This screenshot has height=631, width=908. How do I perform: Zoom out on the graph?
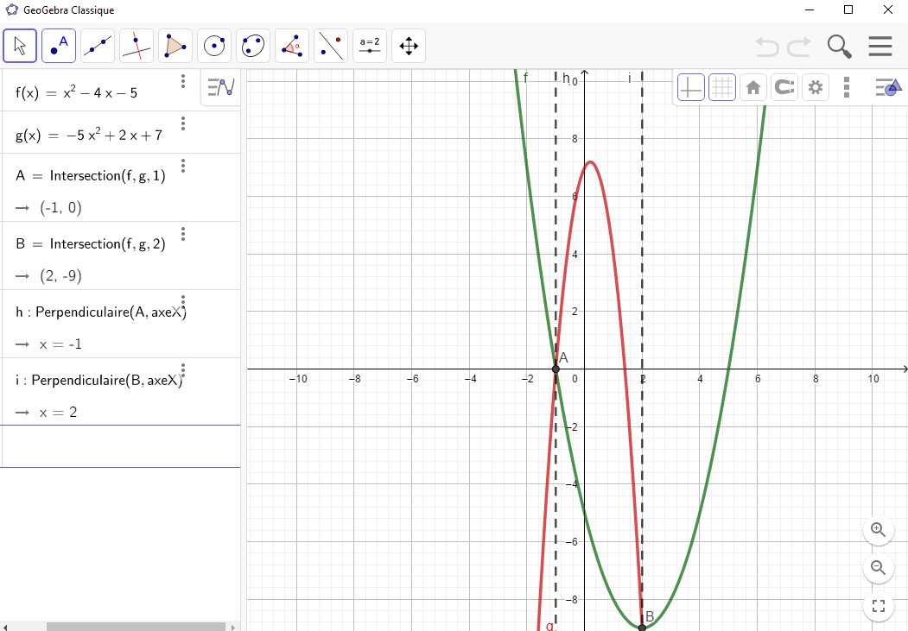coord(879,568)
